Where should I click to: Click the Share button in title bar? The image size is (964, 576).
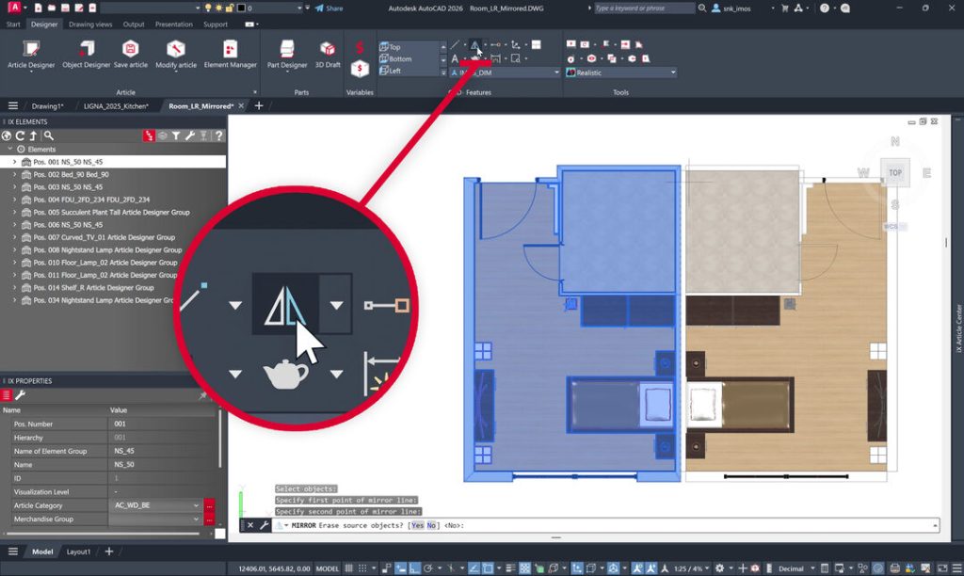click(x=329, y=8)
